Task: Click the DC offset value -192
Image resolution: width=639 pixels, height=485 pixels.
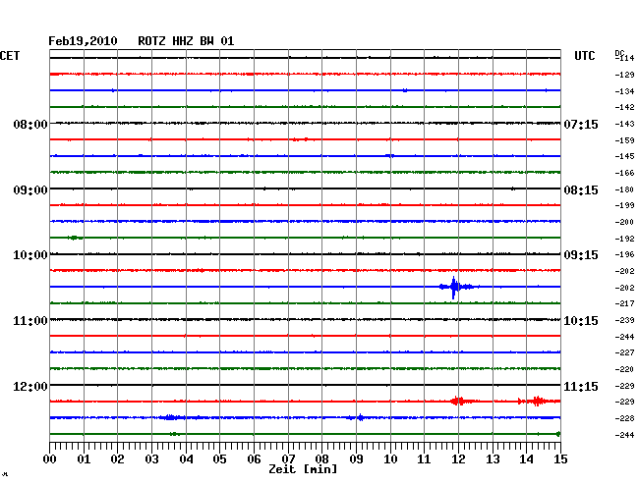Action: 624,239
